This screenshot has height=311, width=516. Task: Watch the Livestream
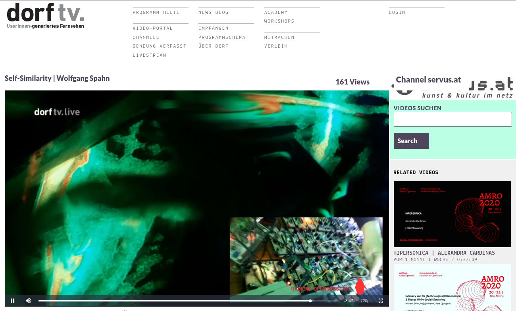149,55
